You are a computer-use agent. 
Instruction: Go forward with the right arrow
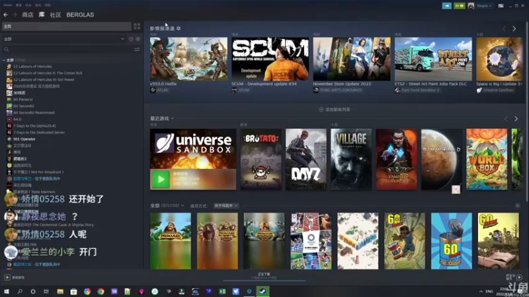[15, 15]
